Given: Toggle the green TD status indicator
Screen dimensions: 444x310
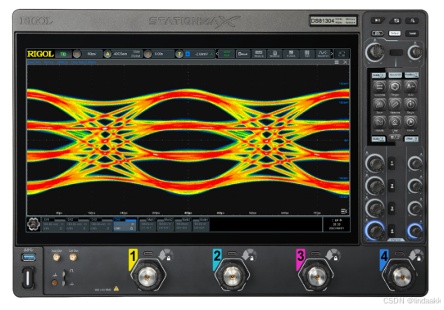Looking at the screenshot, I should [x=63, y=54].
